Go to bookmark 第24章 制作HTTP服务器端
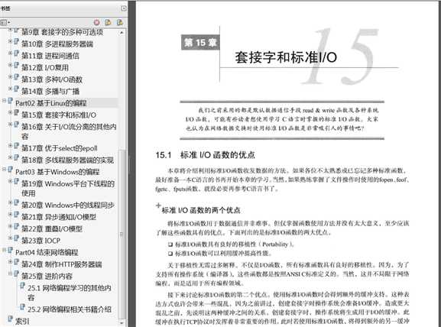This screenshot has width=441, height=327. coord(62,264)
